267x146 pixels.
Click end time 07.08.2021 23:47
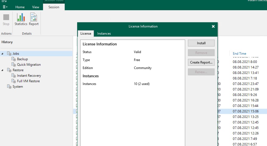tap(246, 84)
